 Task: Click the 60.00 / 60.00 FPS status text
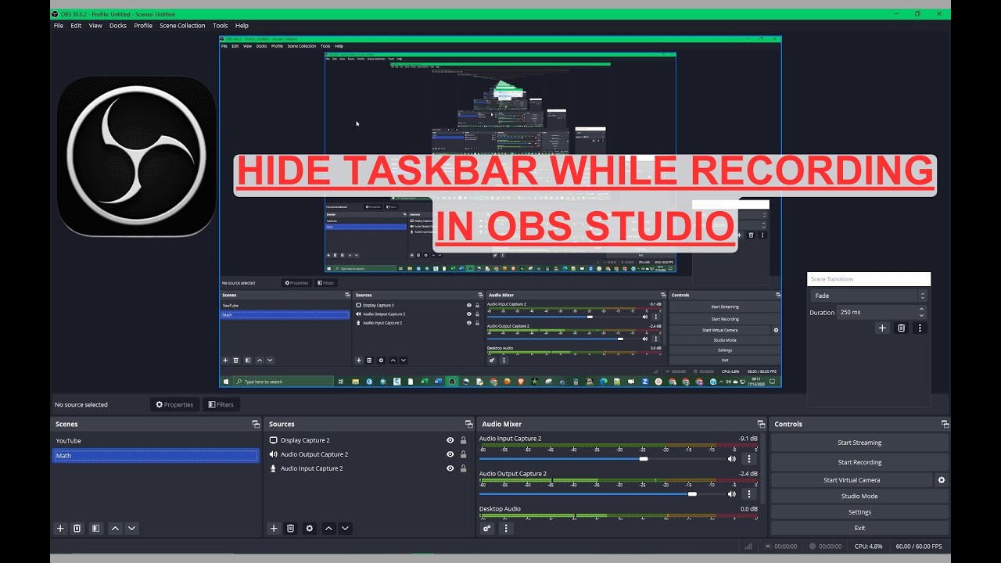[x=919, y=547]
